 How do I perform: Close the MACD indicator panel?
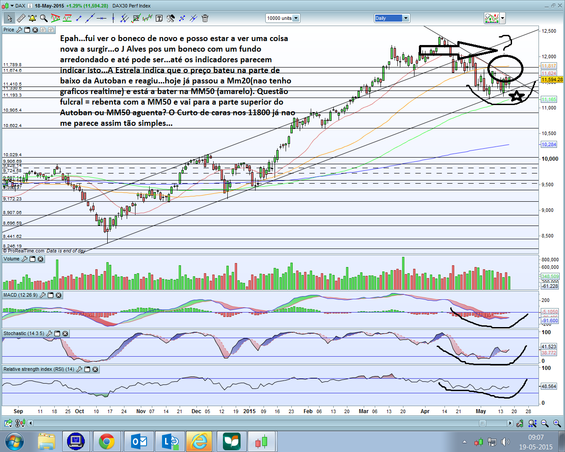coord(58,295)
